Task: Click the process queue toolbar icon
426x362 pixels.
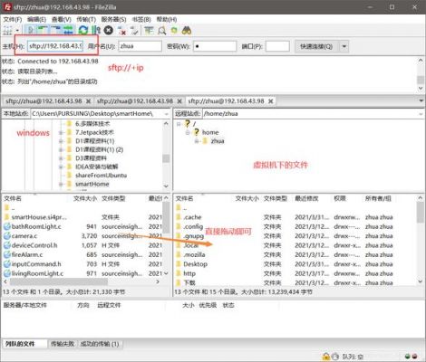Action: [x=96, y=30]
